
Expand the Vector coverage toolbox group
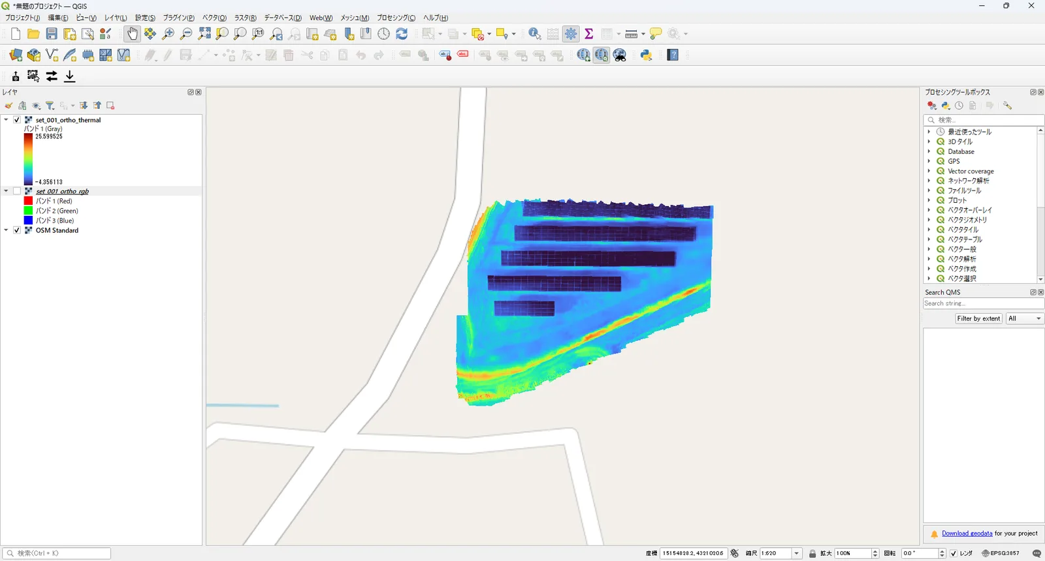click(x=929, y=171)
